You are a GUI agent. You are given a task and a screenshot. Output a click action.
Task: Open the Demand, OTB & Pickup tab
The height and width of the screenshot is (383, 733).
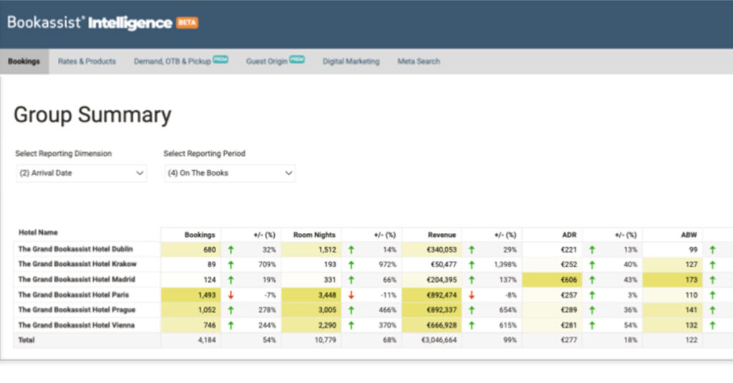tap(172, 61)
